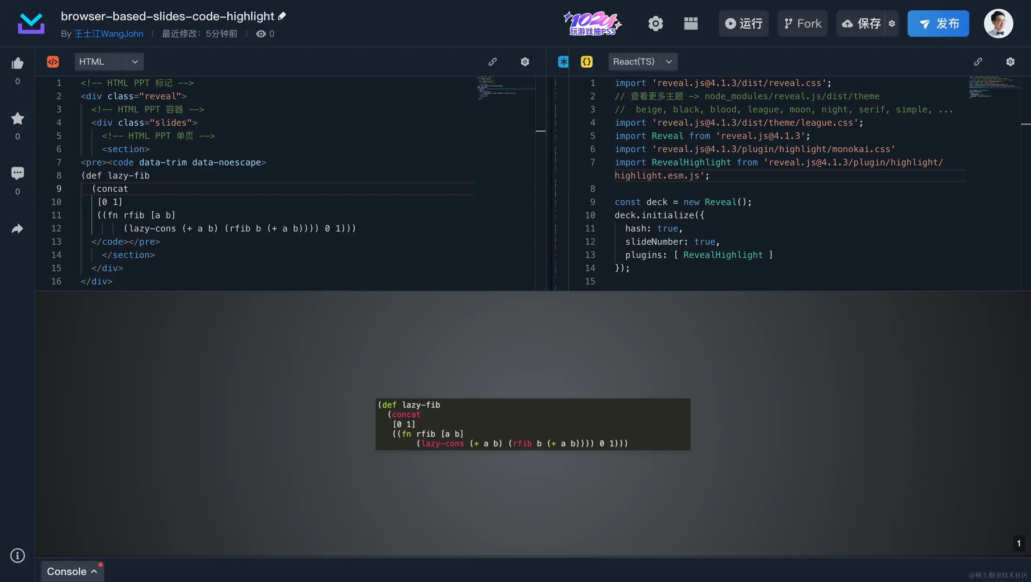Open settings gear in the React(TS) panel

pyautogui.click(x=1010, y=62)
